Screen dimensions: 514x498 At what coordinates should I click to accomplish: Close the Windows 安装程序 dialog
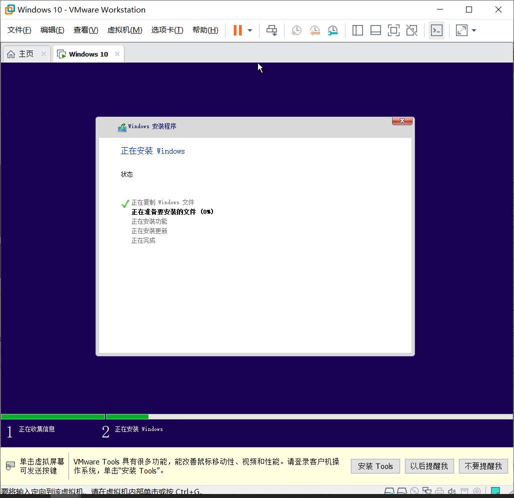402,121
